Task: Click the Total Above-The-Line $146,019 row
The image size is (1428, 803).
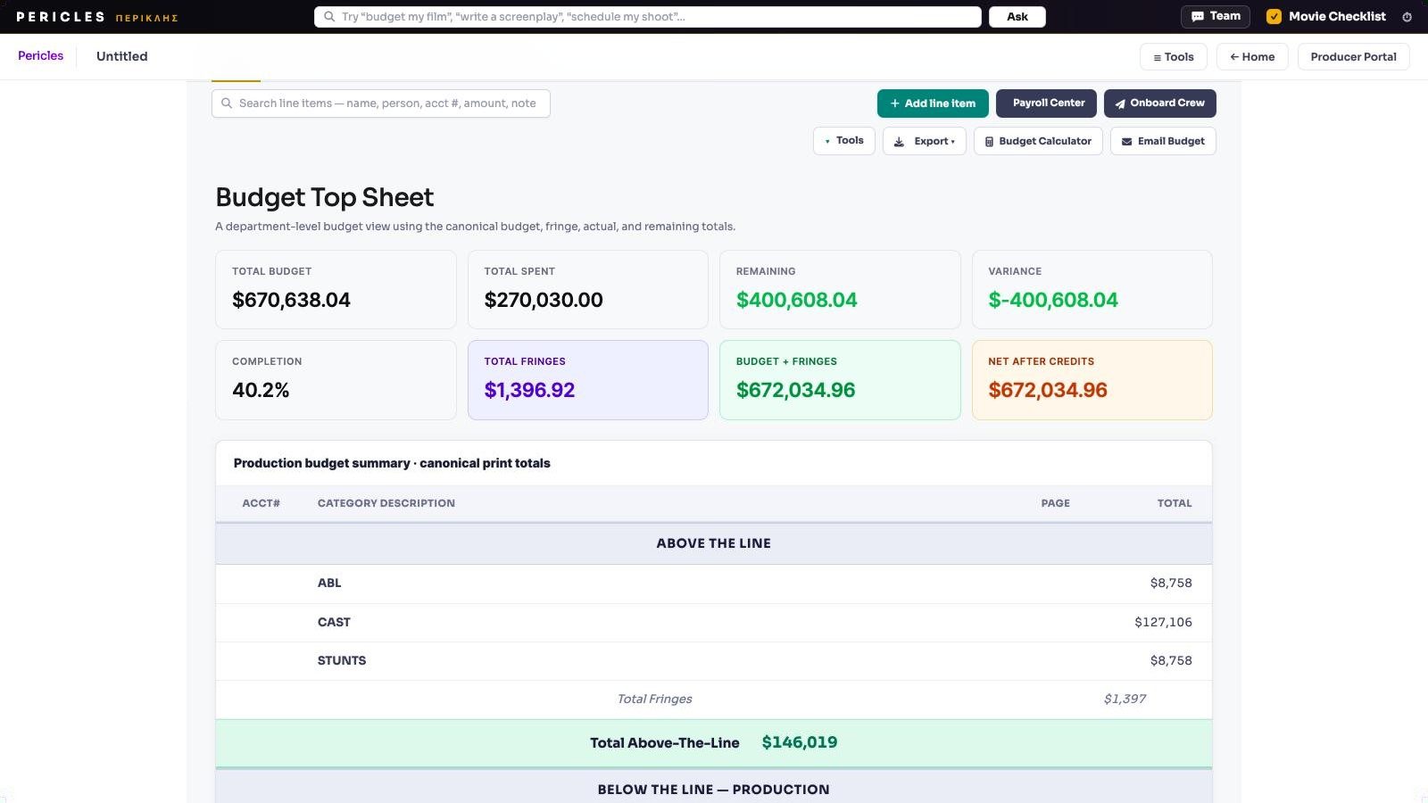Action: pos(714,743)
